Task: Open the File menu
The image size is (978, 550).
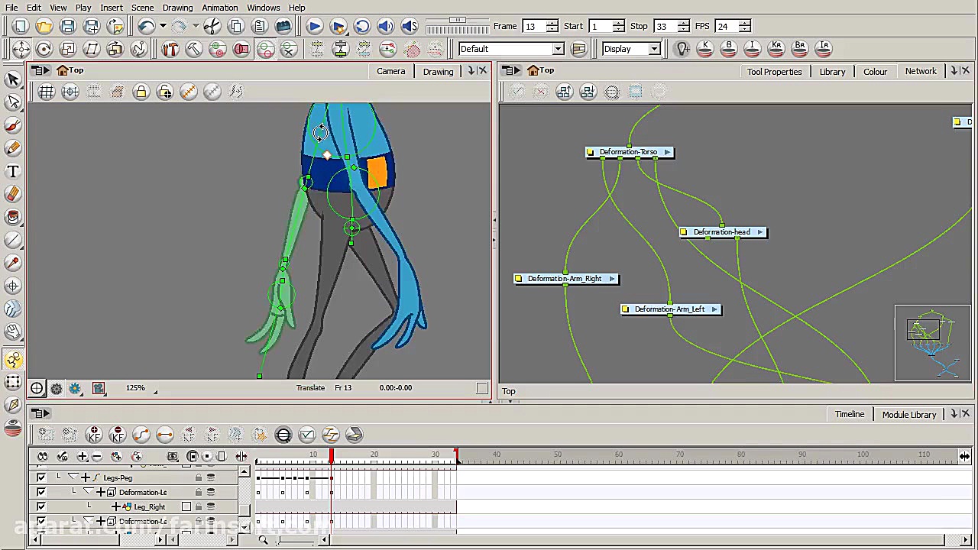Action: (x=11, y=8)
